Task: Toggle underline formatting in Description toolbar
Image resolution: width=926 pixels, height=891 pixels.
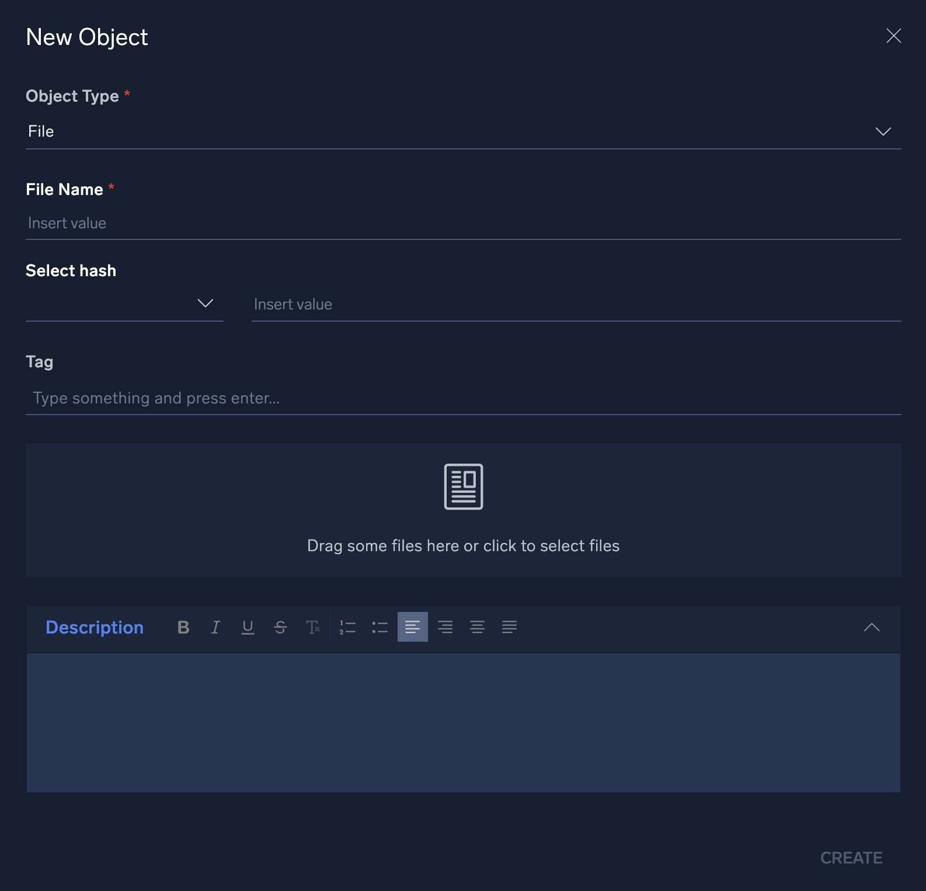Action: pyautogui.click(x=248, y=627)
